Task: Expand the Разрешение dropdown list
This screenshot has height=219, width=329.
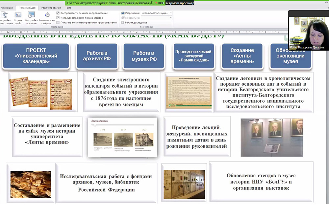Action: (x=170, y=13)
